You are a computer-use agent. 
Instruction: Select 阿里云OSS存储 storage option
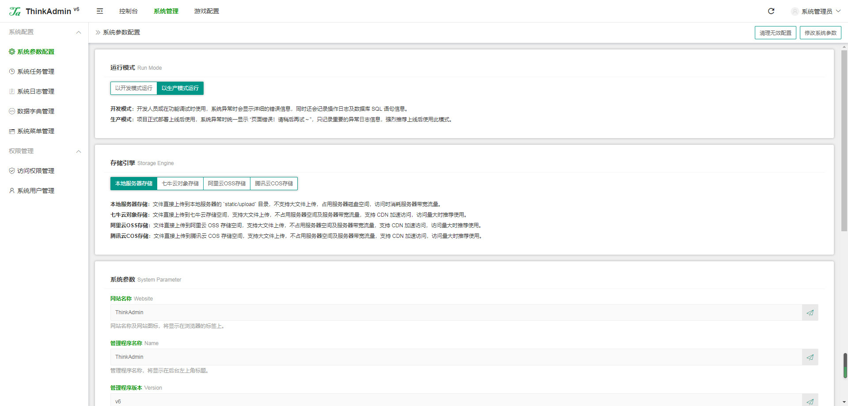pos(227,184)
